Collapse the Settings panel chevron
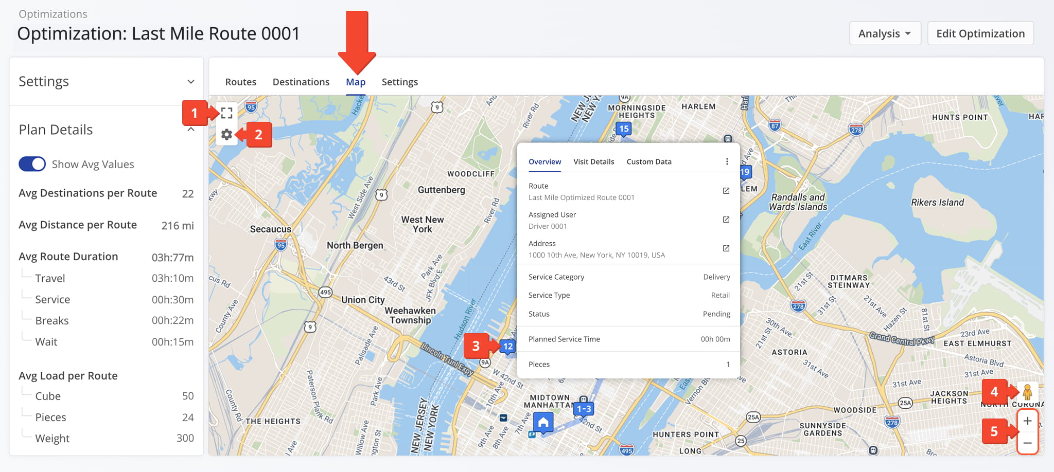The height and width of the screenshot is (472, 1054). [191, 82]
